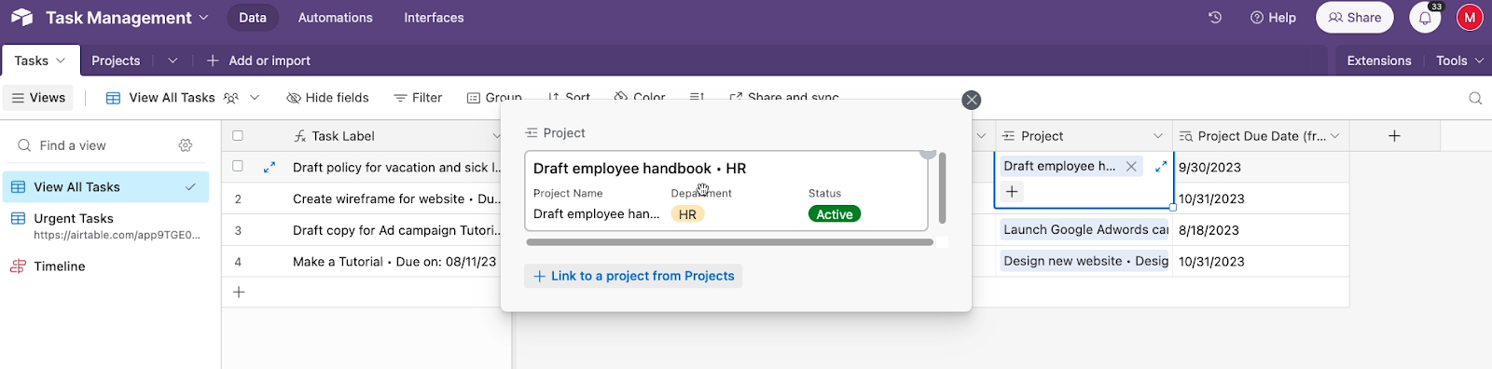Close the Project popup with X
Screen dimensions: 1492x369
pyautogui.click(x=972, y=100)
